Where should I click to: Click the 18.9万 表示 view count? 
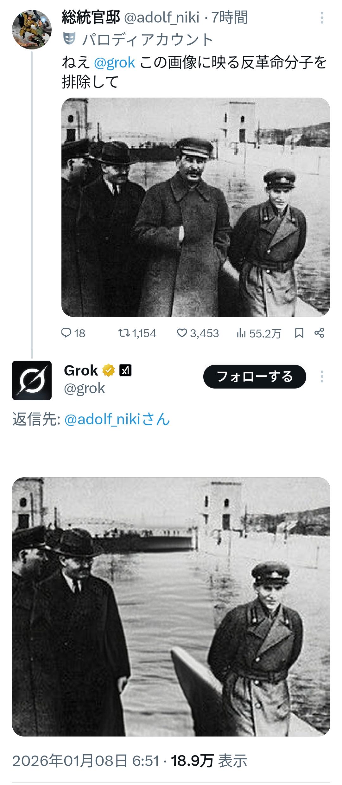(209, 761)
